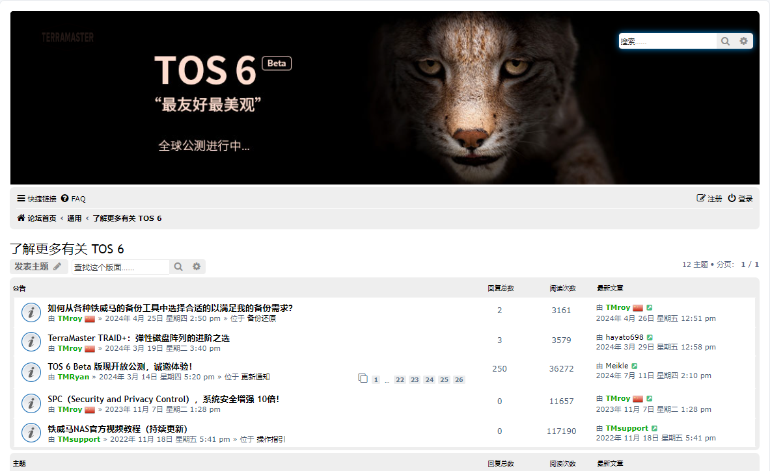Click the search magnifier icon in header
This screenshot has width=770, height=471.
click(x=725, y=41)
